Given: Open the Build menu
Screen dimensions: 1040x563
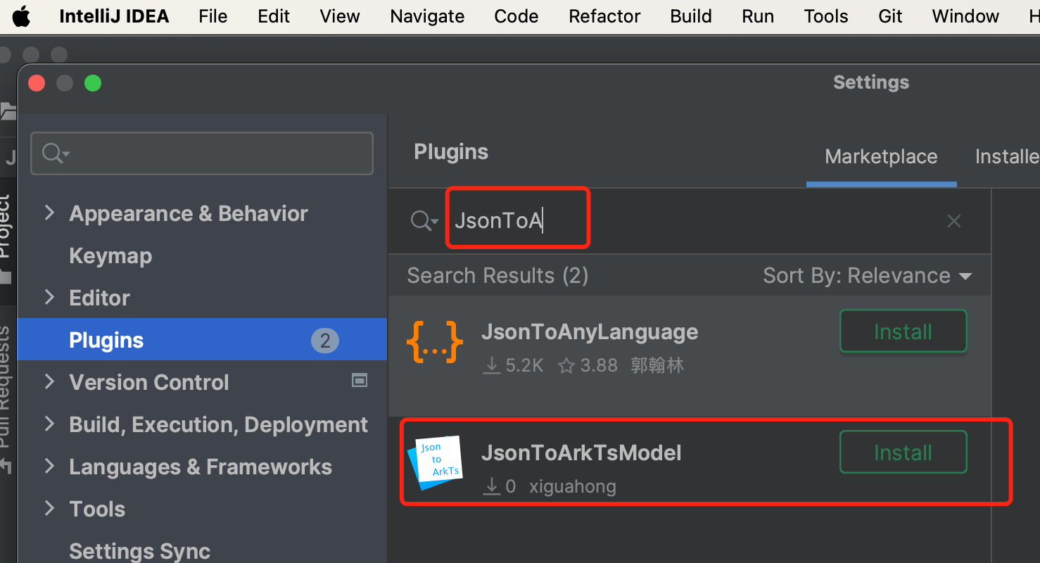Looking at the screenshot, I should (691, 16).
